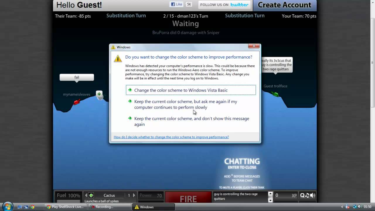Click the green Cactus weapon icon
This screenshot has width=375, height=211.
pyautogui.click(x=91, y=195)
